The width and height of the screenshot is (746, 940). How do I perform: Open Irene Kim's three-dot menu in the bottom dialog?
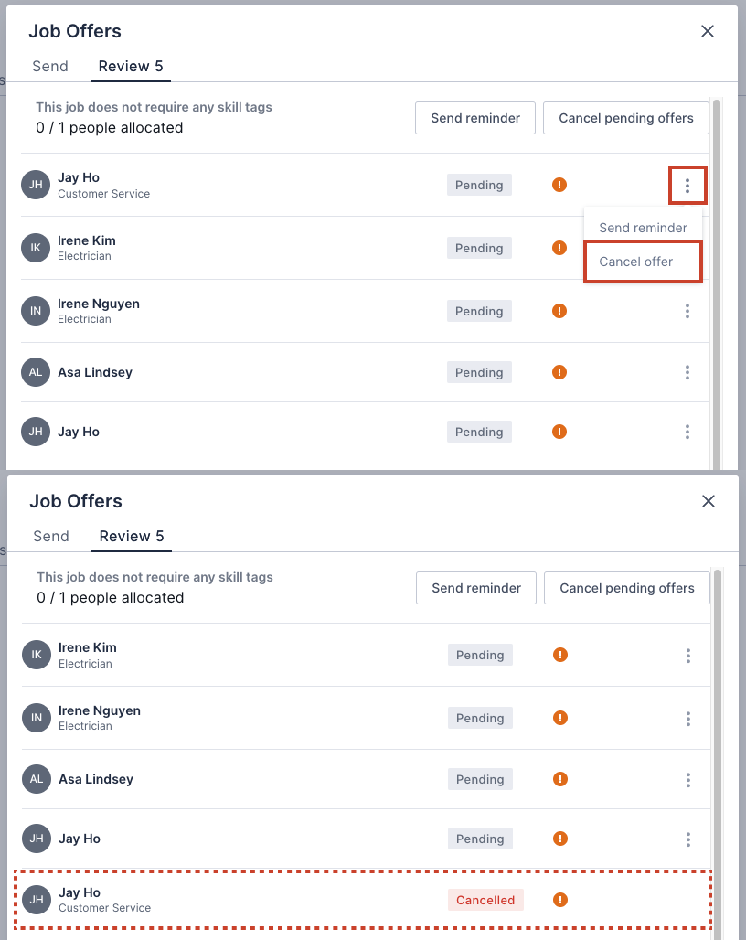pos(688,656)
